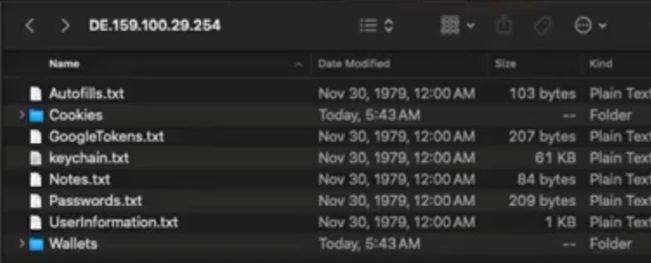Select the Wallets folder icon
Image resolution: width=651 pixels, height=263 pixels.
tap(36, 244)
